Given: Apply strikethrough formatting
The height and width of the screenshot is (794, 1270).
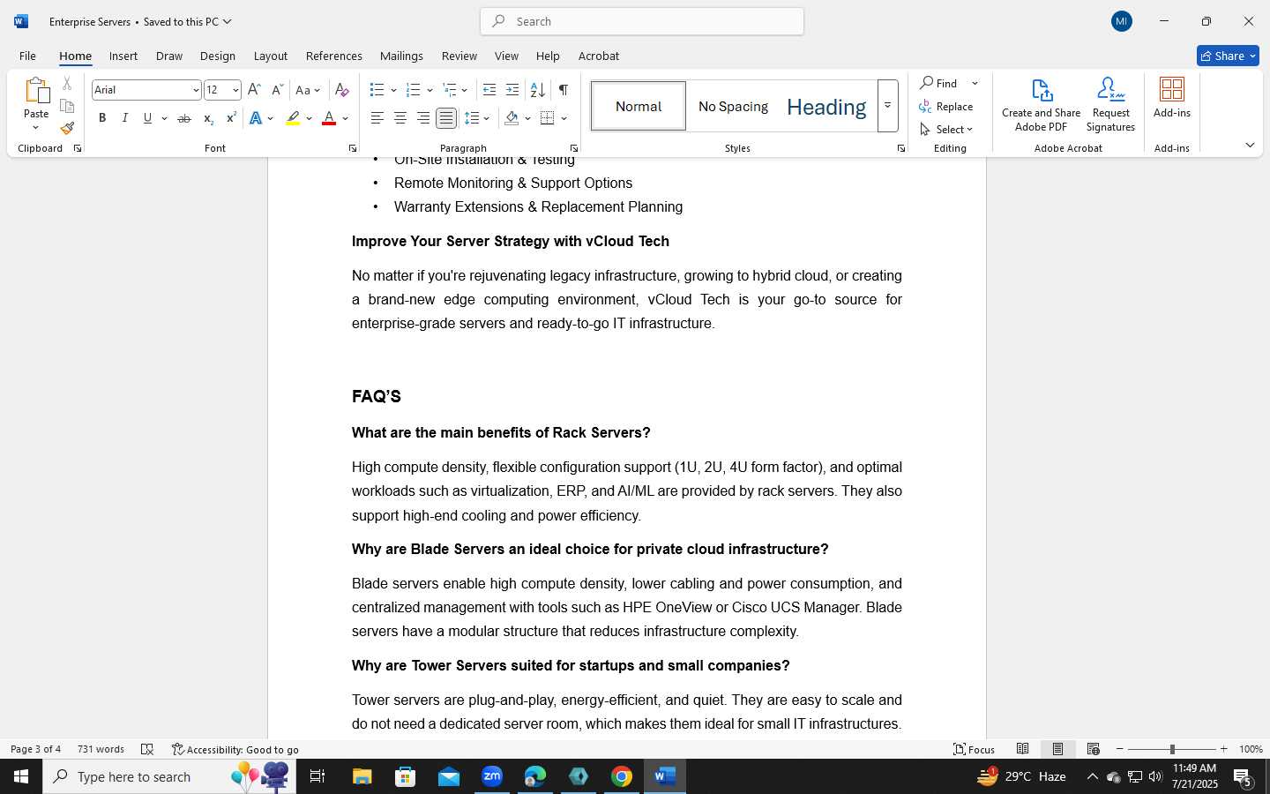Looking at the screenshot, I should (x=183, y=118).
